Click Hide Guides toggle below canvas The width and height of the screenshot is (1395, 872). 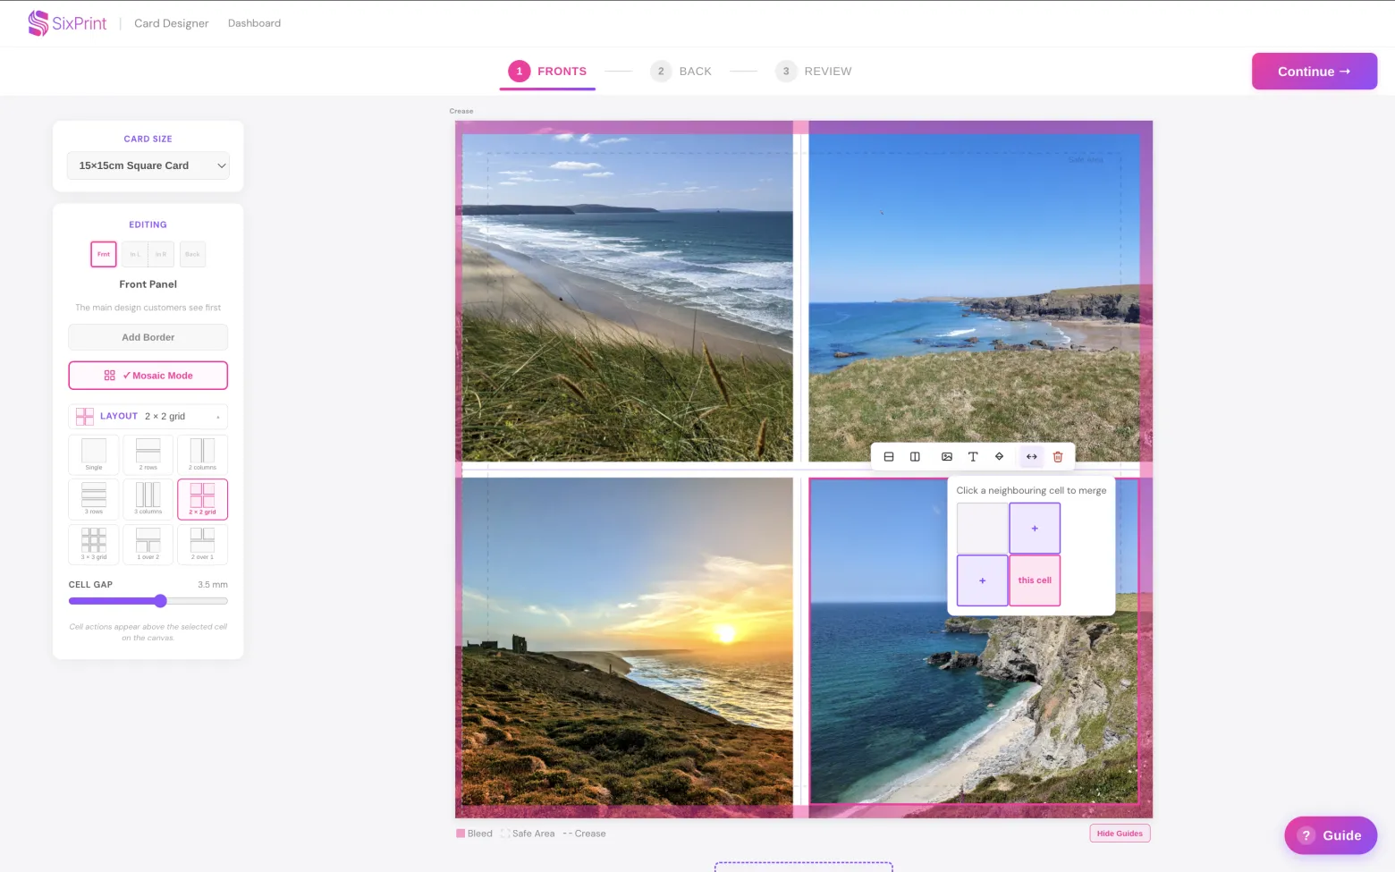tap(1120, 834)
